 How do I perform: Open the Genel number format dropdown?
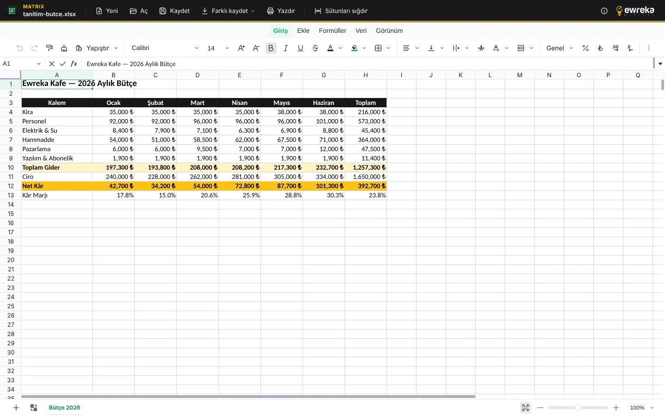[x=559, y=48]
